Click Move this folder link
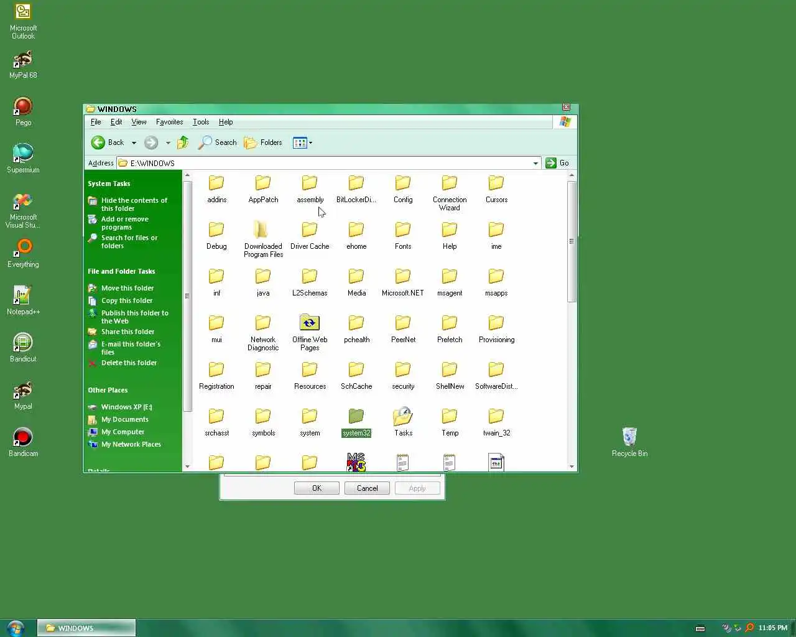Viewport: 796px width, 637px height. (x=127, y=288)
